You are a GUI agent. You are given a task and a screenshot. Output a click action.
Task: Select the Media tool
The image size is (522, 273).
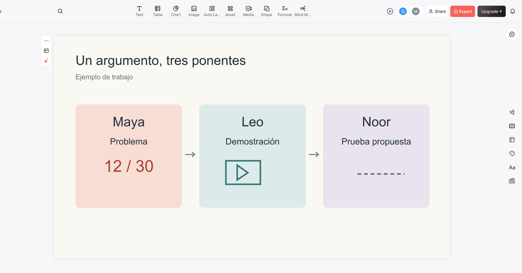[x=248, y=11]
